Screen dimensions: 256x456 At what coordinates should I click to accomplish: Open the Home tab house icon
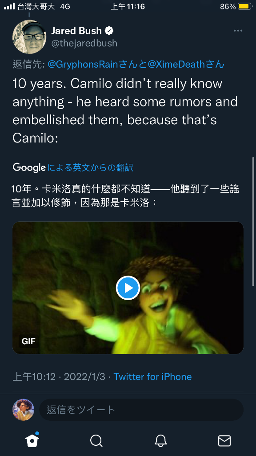tap(32, 440)
